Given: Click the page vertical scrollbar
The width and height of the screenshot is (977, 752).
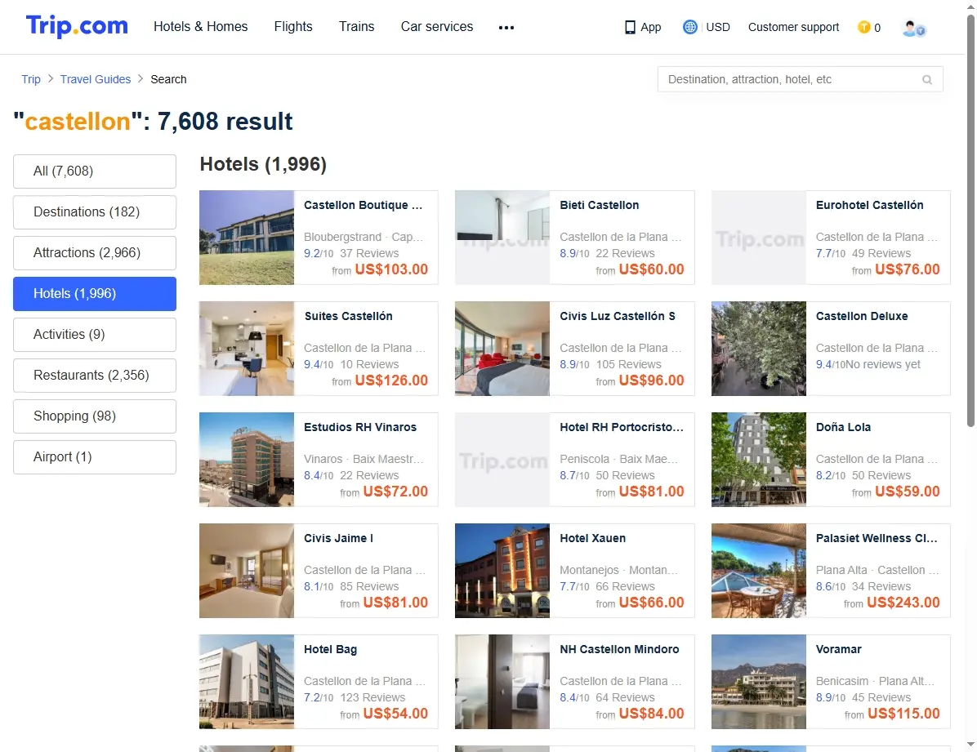Looking at the screenshot, I should click(970, 221).
